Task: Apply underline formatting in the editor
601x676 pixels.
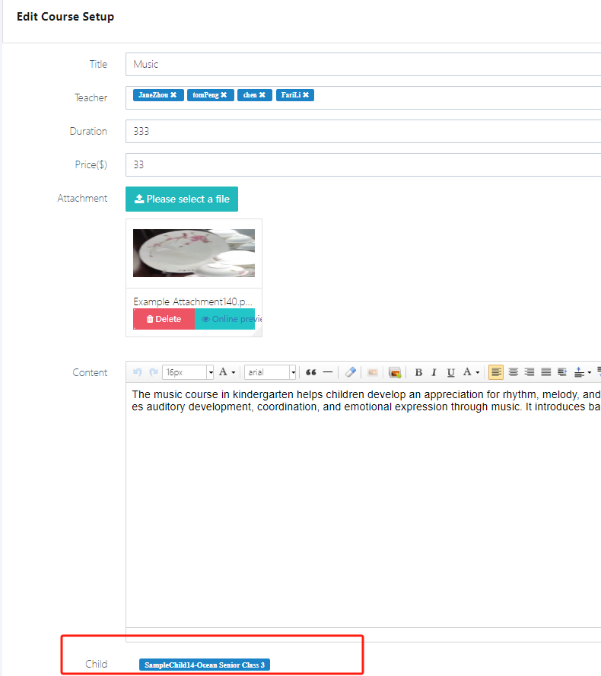Action: (450, 372)
